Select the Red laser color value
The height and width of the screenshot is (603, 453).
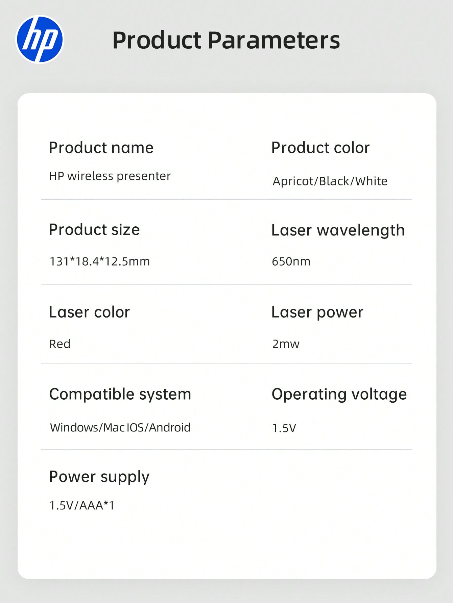tap(60, 344)
